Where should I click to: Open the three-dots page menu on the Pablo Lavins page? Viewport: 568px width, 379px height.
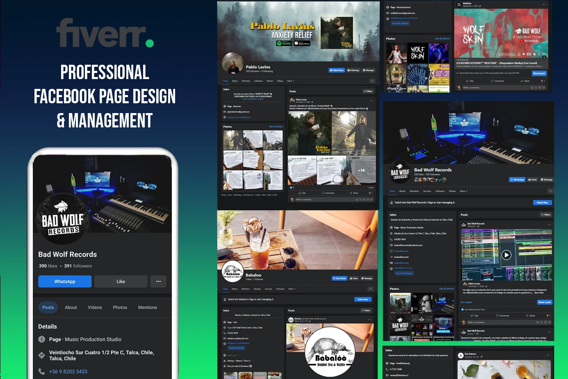[372, 81]
